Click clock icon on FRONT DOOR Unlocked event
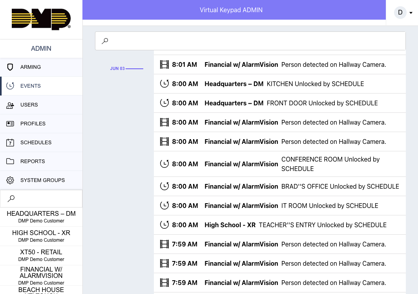 pos(164,103)
